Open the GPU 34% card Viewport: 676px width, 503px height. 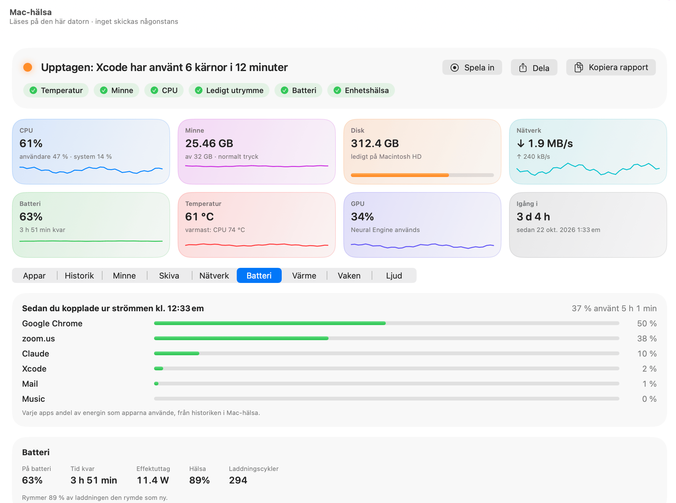point(422,225)
